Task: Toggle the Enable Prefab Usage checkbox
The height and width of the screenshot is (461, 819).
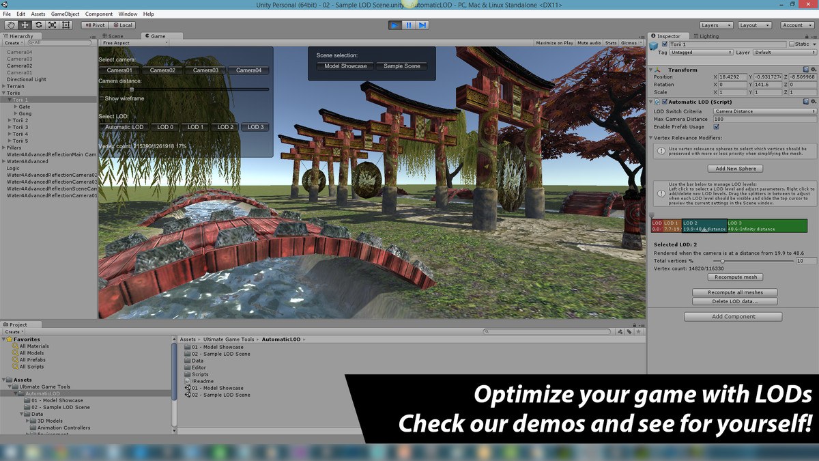Action: (x=717, y=126)
